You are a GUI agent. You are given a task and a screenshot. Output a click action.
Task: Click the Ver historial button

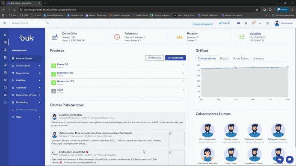(x=154, y=58)
